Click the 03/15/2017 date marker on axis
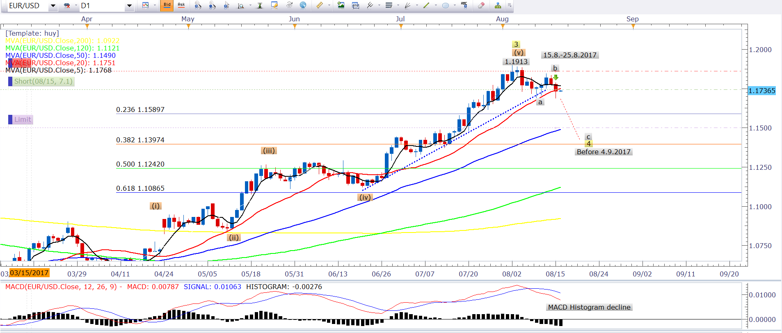Screen dimensions: 782x333 29,273
